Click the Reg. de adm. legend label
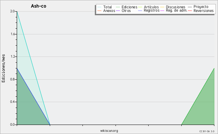The height and width of the screenshot is (134, 218). 176,11
